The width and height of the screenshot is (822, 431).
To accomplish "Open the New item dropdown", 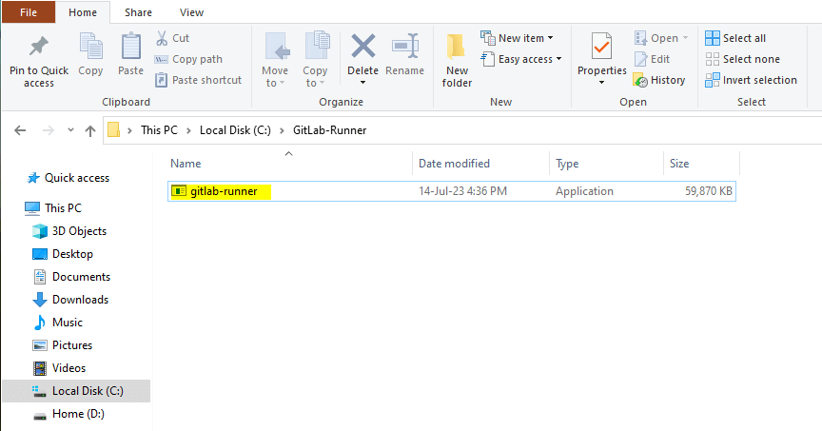I will [x=517, y=38].
